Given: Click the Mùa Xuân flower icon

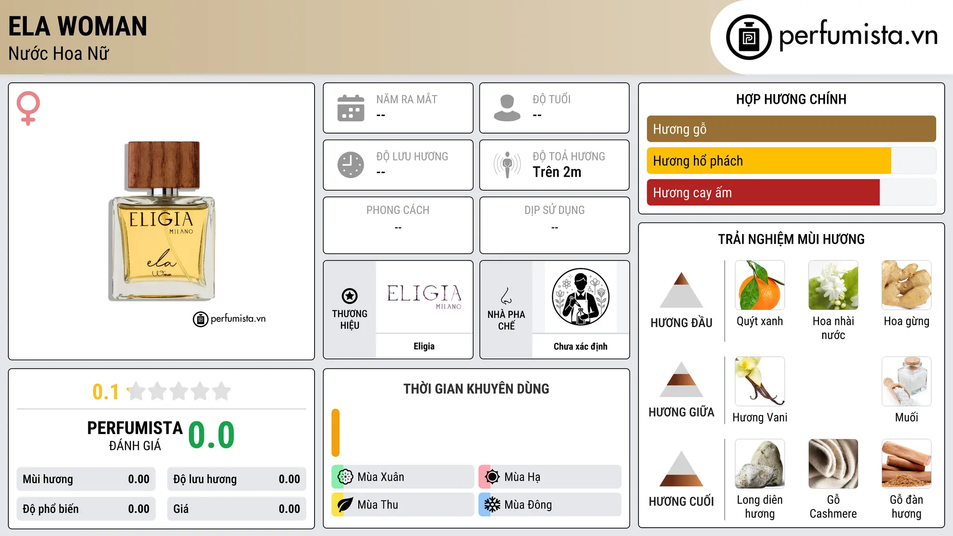Looking at the screenshot, I should (345, 477).
